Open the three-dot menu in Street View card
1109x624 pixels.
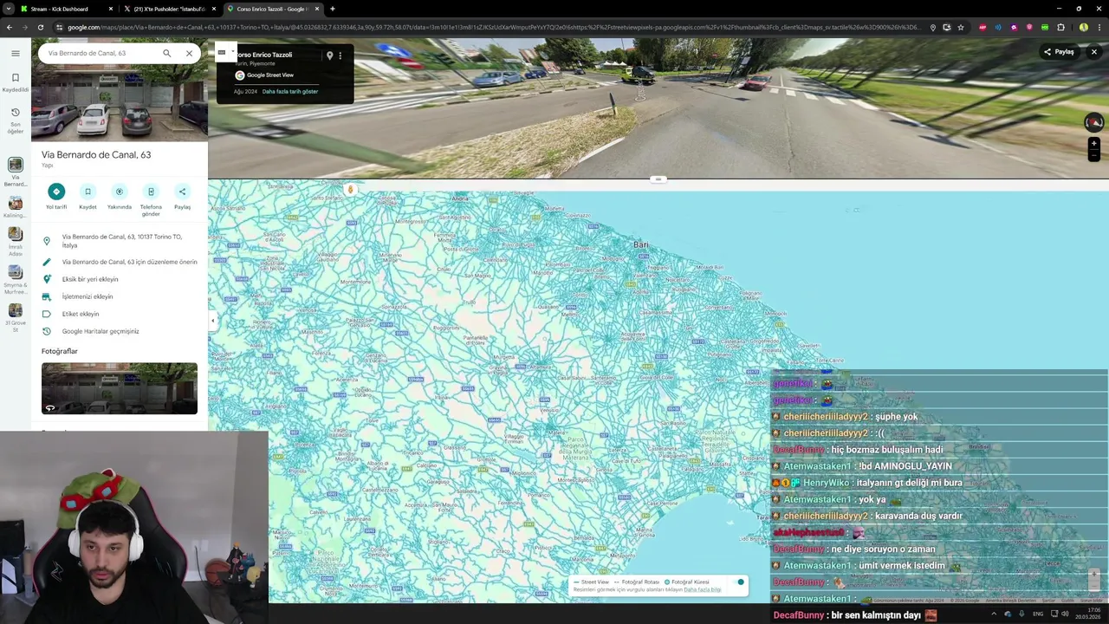[340, 55]
